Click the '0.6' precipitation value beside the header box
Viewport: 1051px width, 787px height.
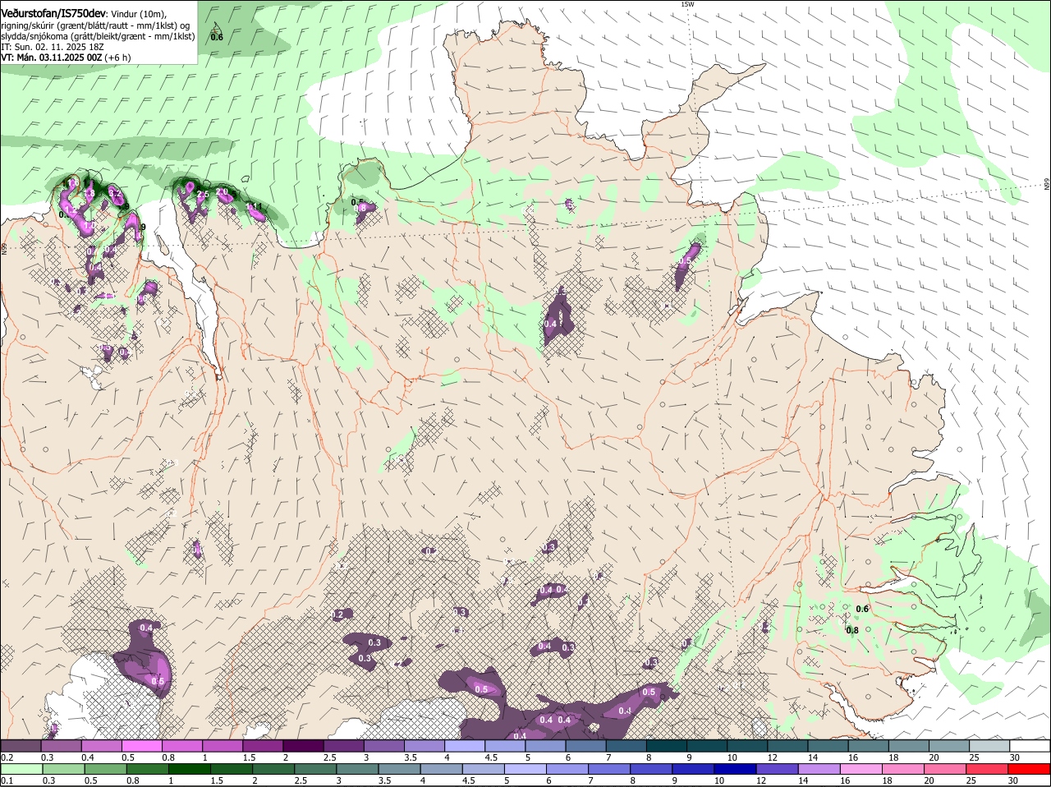click(x=217, y=37)
